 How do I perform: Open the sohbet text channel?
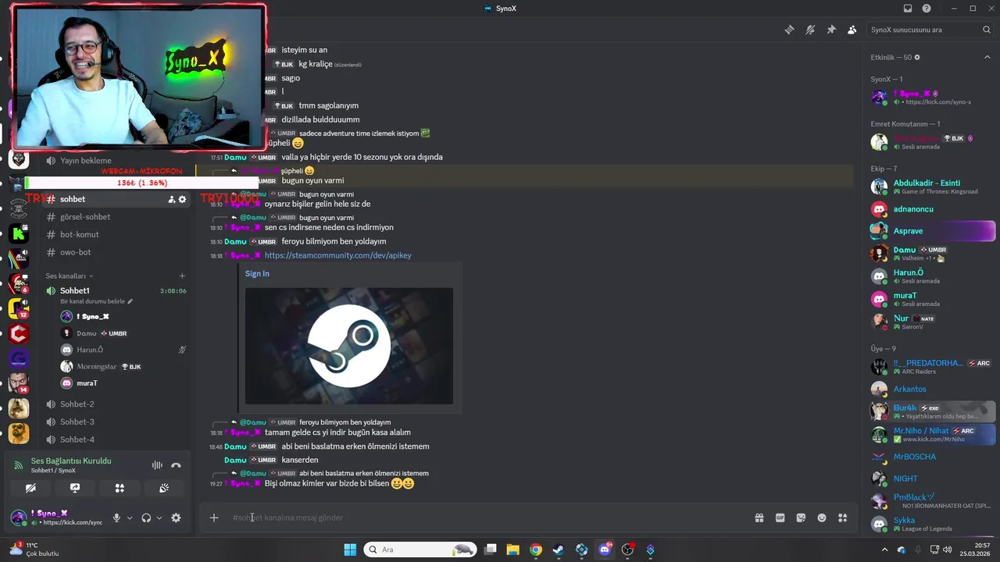tap(116, 199)
